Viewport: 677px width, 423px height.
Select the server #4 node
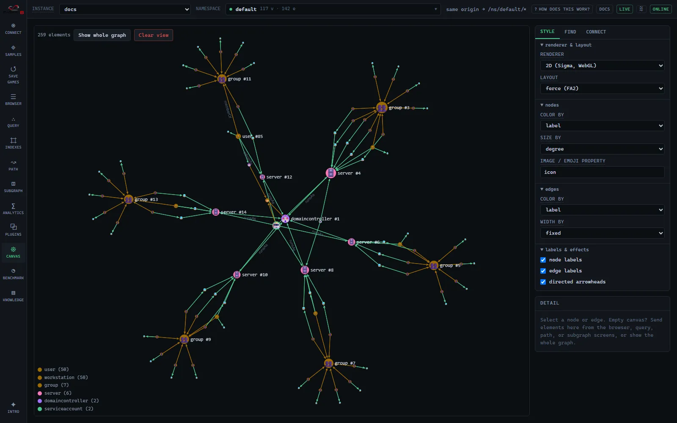331,173
